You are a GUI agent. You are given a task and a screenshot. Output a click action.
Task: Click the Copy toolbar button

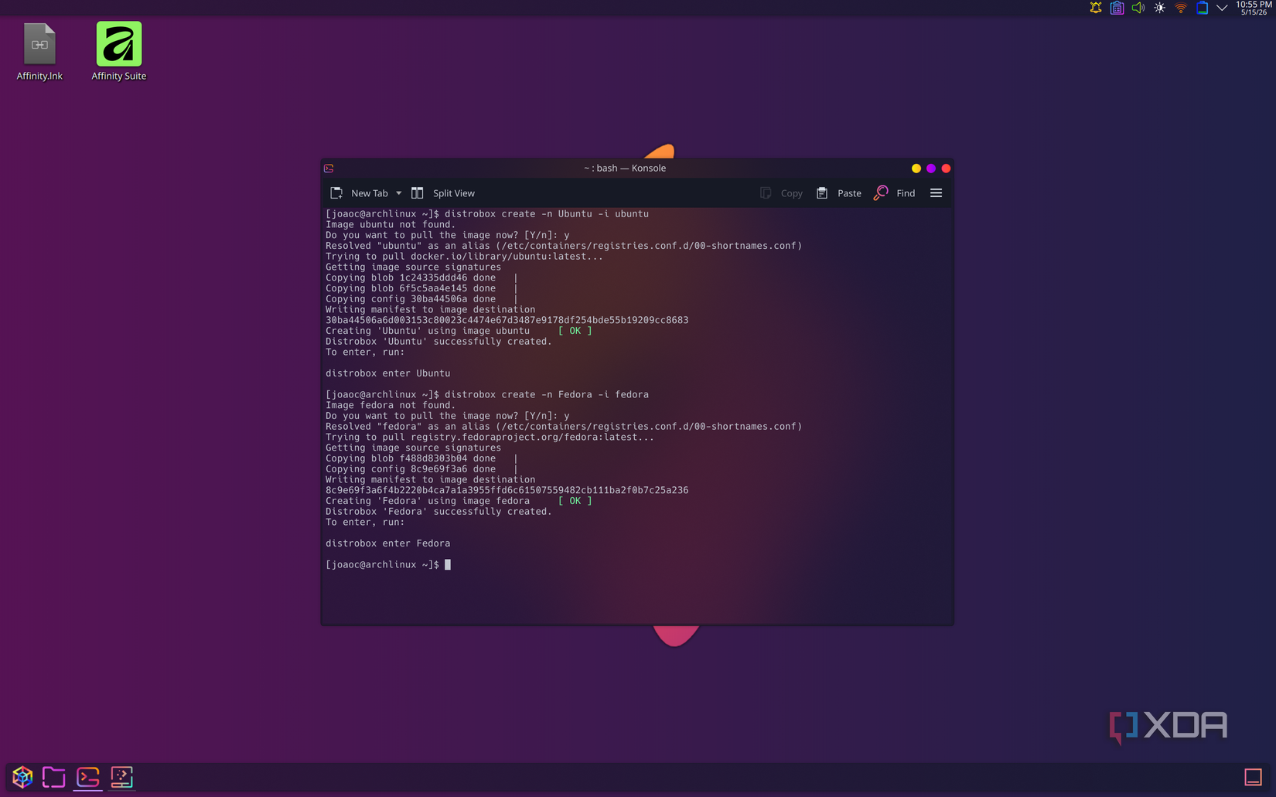click(x=782, y=193)
